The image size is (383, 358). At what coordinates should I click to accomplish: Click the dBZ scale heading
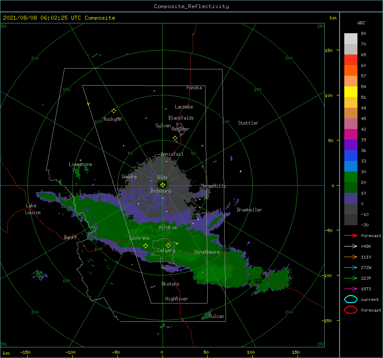361,23
